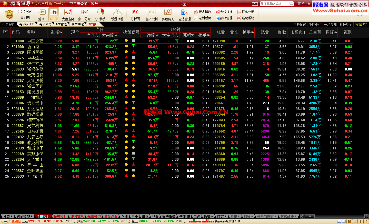Open the 杠杆基金 button
The width and height of the screenshot is (369, 224).
[x=346, y=24]
